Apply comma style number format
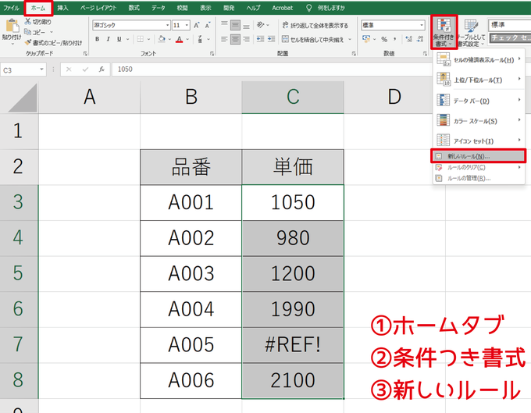 (394, 39)
